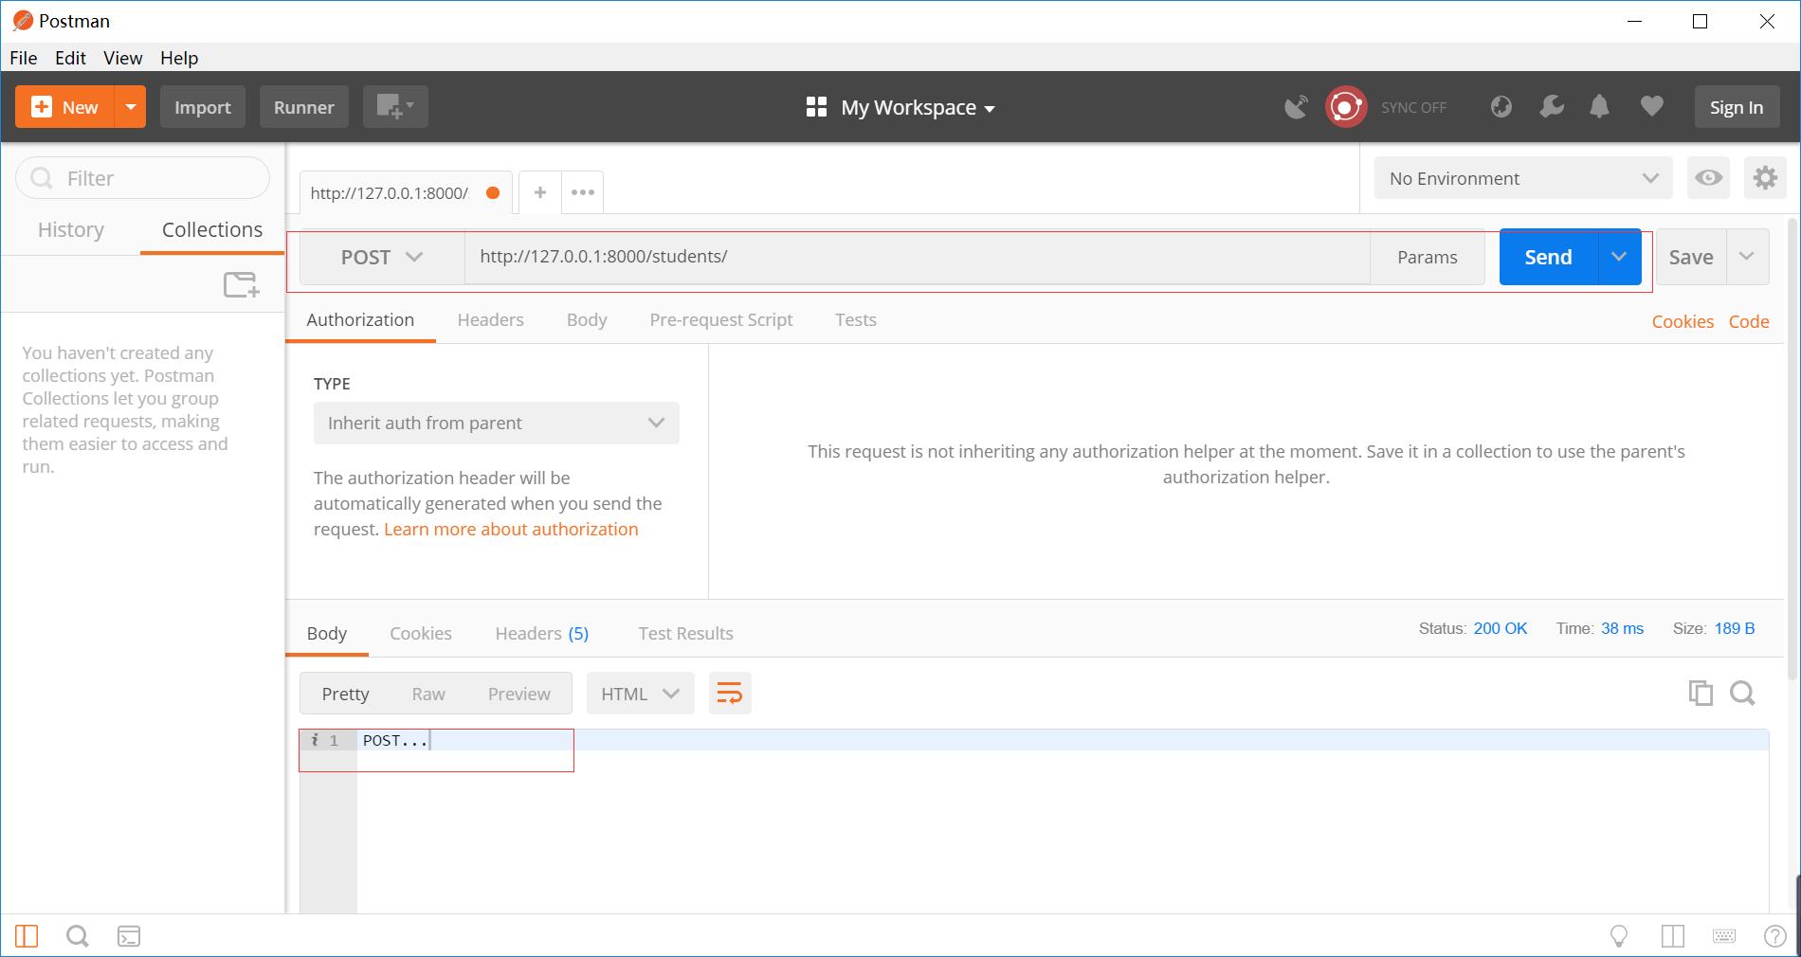Viewport: 1801px width, 957px height.
Task: Click the Import button
Action: click(203, 107)
